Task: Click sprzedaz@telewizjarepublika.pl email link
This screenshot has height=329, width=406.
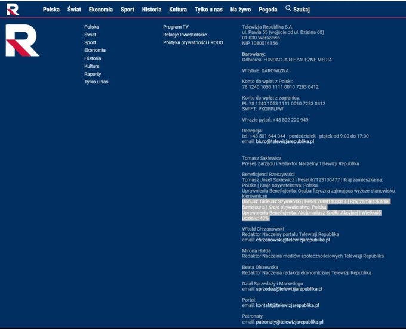Action: click(289, 289)
